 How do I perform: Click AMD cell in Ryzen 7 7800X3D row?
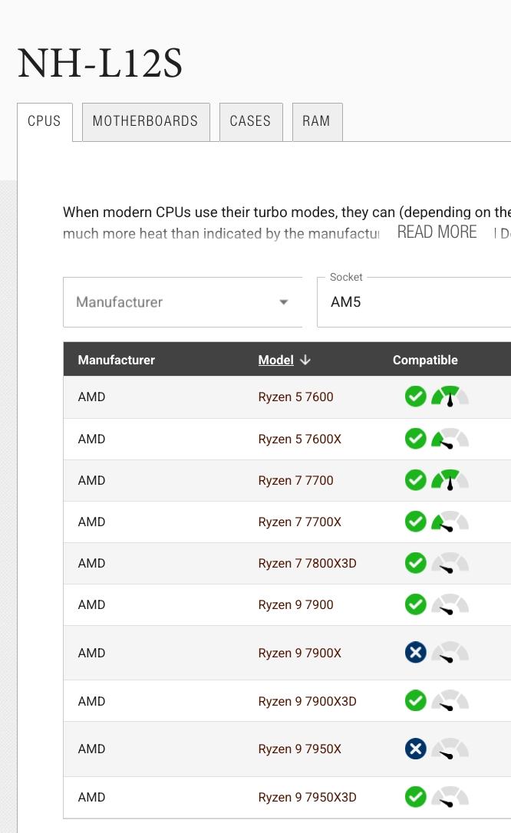pyautogui.click(x=91, y=564)
